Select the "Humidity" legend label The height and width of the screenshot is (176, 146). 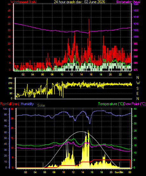[x=27, y=104]
